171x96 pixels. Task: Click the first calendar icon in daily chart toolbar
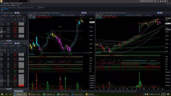point(128,15)
